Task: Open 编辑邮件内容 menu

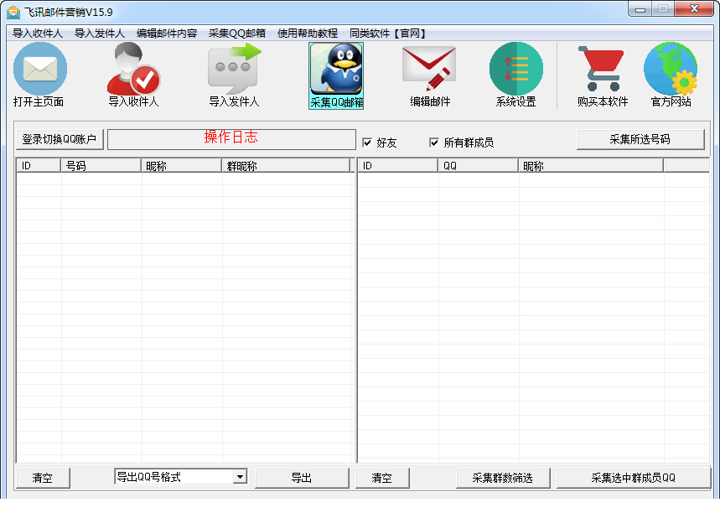Action: (167, 33)
